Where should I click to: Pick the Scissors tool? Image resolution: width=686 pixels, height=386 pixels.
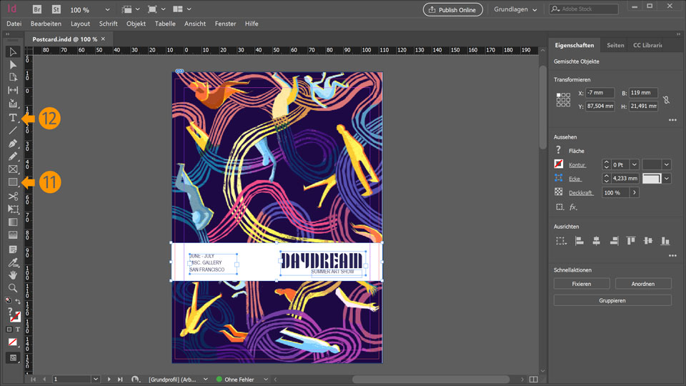13,195
